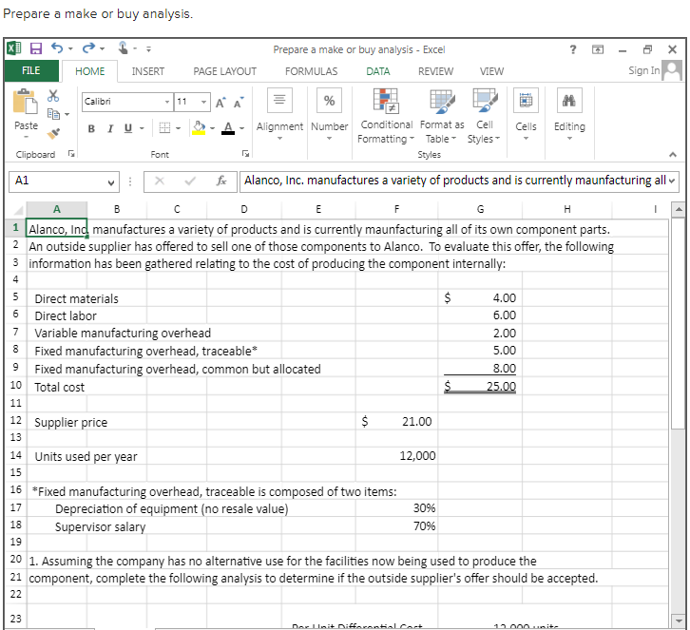Open Clipboard dialog launcher
This screenshot has height=630, width=690.
click(71, 154)
